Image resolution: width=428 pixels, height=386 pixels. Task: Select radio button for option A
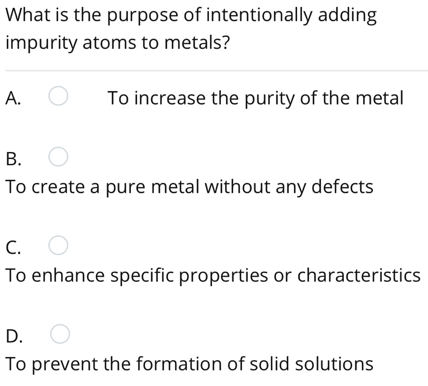pyautogui.click(x=58, y=96)
